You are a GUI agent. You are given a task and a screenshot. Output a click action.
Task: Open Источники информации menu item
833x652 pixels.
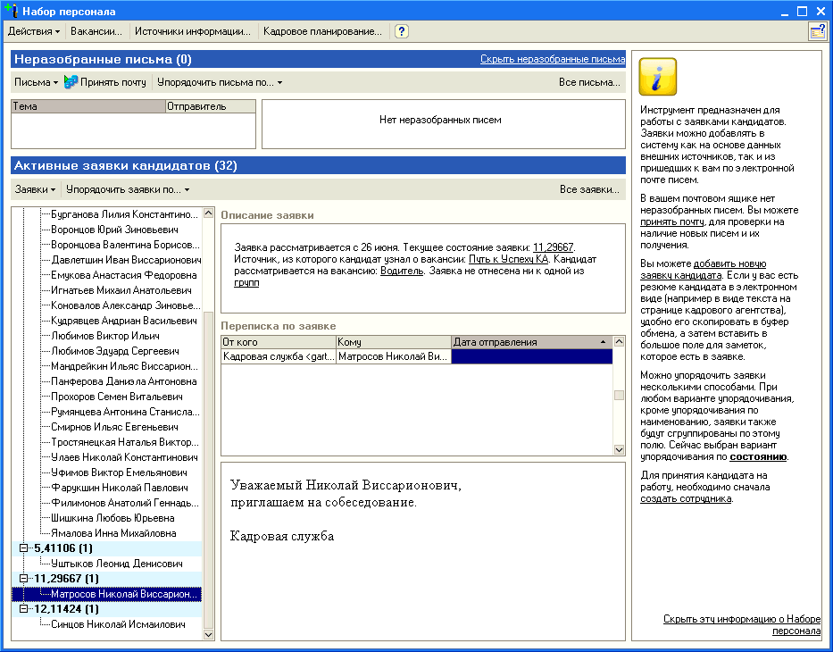click(193, 31)
